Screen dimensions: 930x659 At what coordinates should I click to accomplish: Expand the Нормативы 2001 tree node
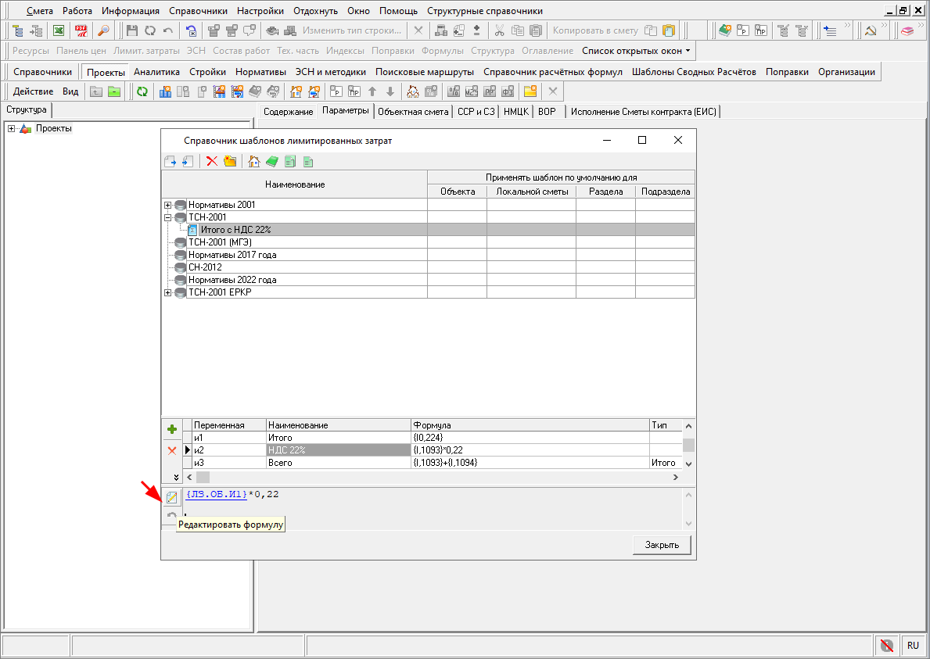click(x=167, y=205)
